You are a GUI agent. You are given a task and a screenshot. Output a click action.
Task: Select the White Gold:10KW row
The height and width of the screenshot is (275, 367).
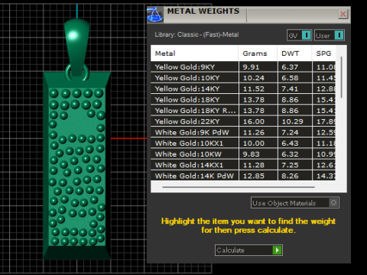pos(243,154)
